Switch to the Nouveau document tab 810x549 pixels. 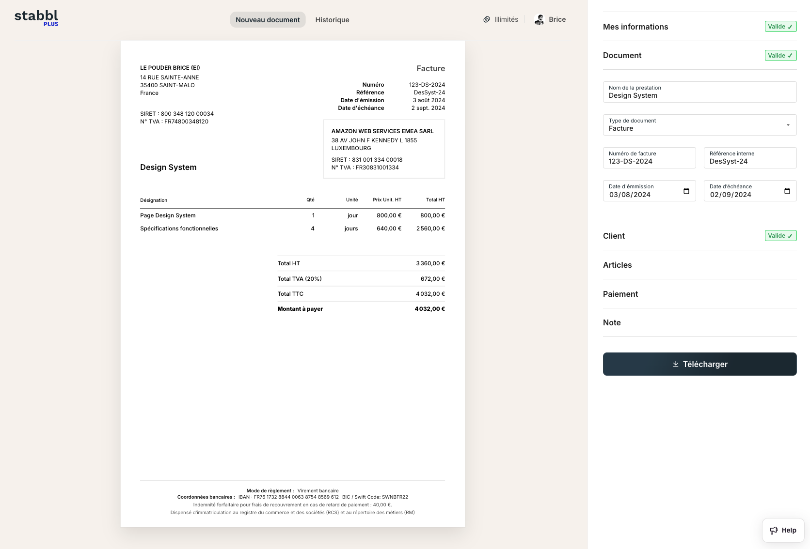tap(268, 20)
